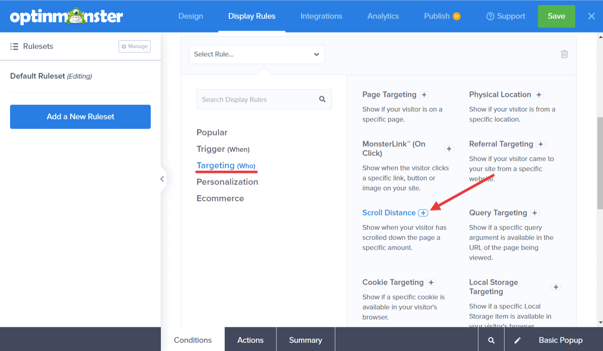Image resolution: width=603 pixels, height=351 pixels.
Task: Go to the Integrations tab
Action: [x=322, y=16]
